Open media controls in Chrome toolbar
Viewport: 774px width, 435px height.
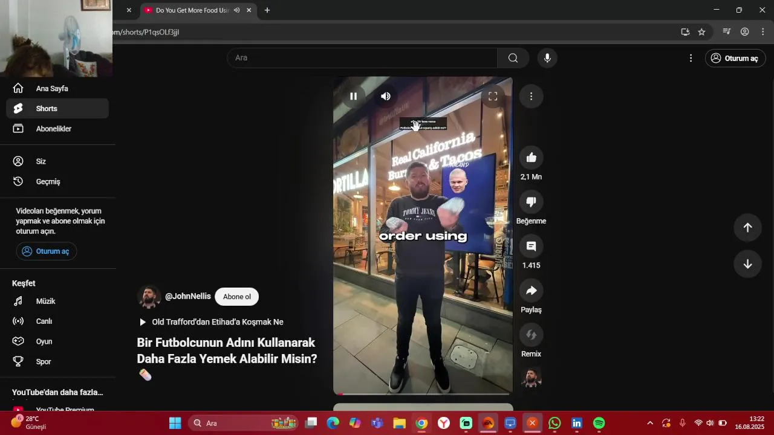727,32
